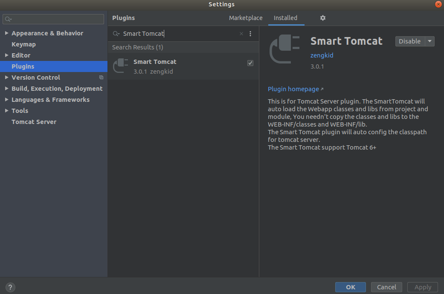Click the Smart Tomcat list plug icon
The width and height of the screenshot is (444, 294).
click(x=120, y=66)
